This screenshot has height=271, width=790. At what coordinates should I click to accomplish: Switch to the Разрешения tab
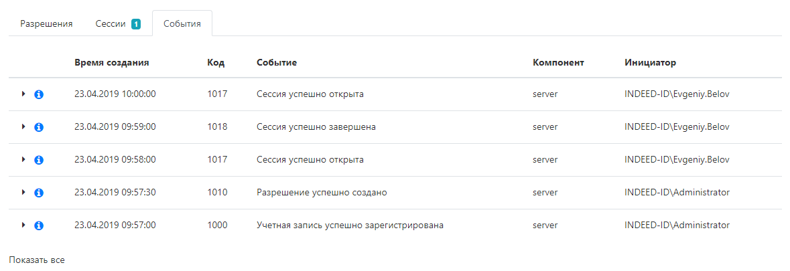[46, 23]
